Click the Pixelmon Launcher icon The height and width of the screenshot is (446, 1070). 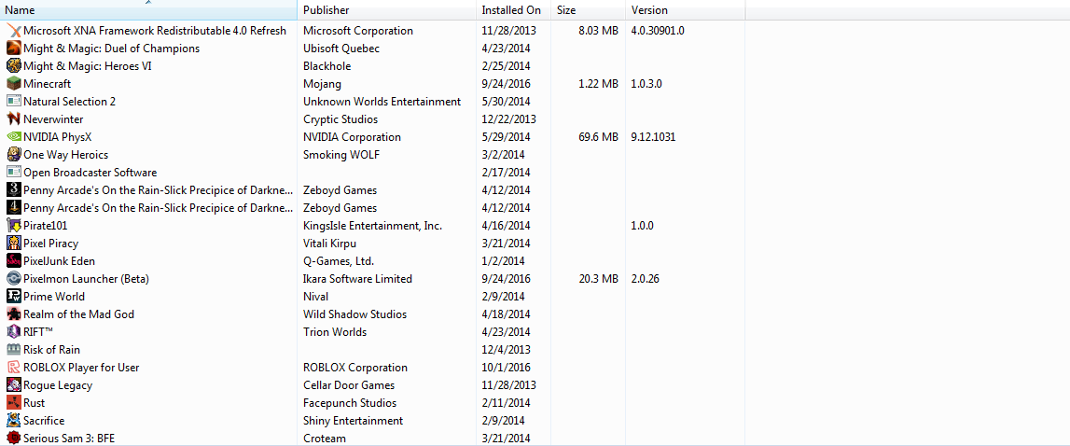[x=14, y=279]
